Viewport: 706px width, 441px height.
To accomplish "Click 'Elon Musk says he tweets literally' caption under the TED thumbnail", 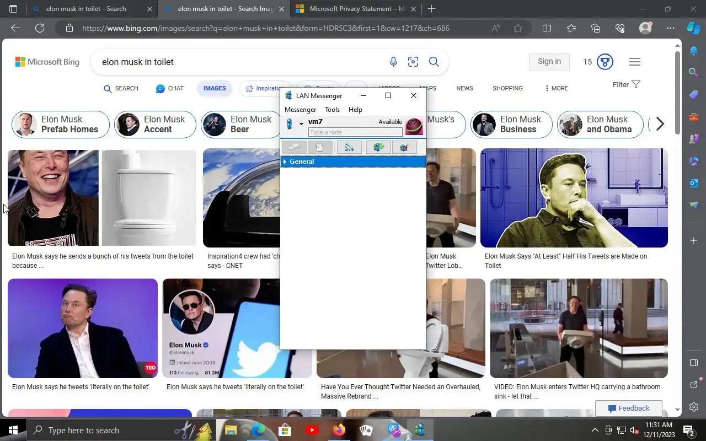I will pos(81,387).
